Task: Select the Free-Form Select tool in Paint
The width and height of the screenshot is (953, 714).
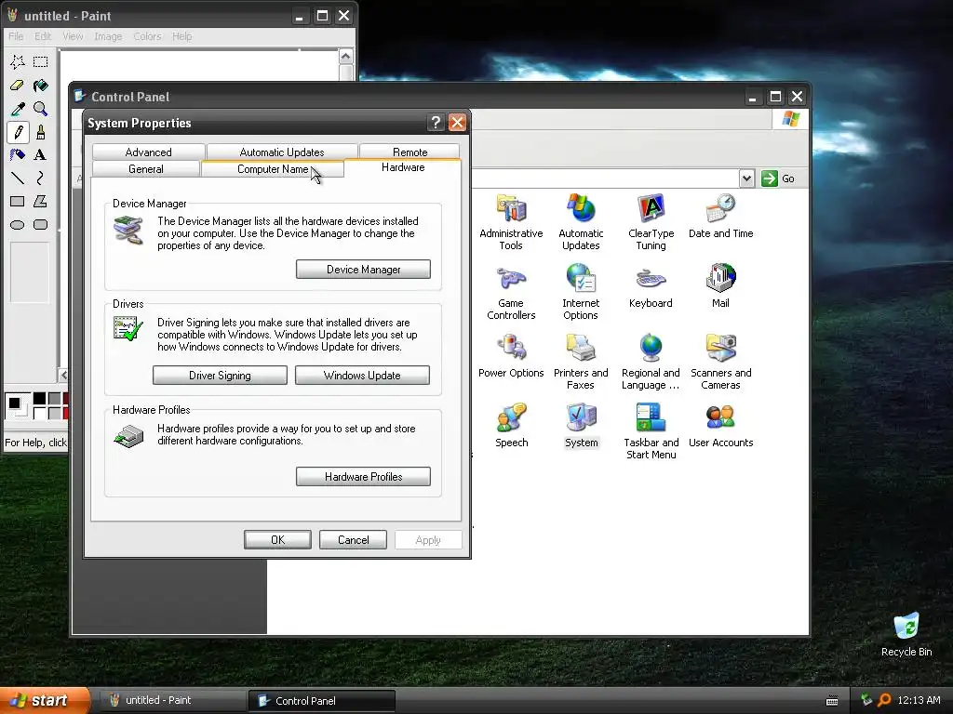Action: click(x=18, y=62)
